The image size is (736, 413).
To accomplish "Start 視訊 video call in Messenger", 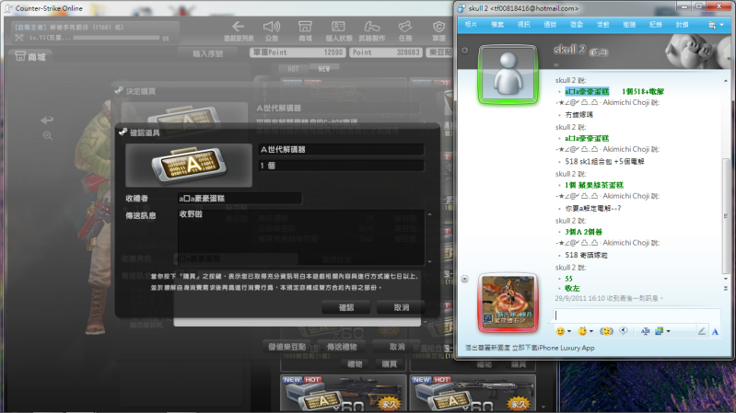I will pos(523,25).
